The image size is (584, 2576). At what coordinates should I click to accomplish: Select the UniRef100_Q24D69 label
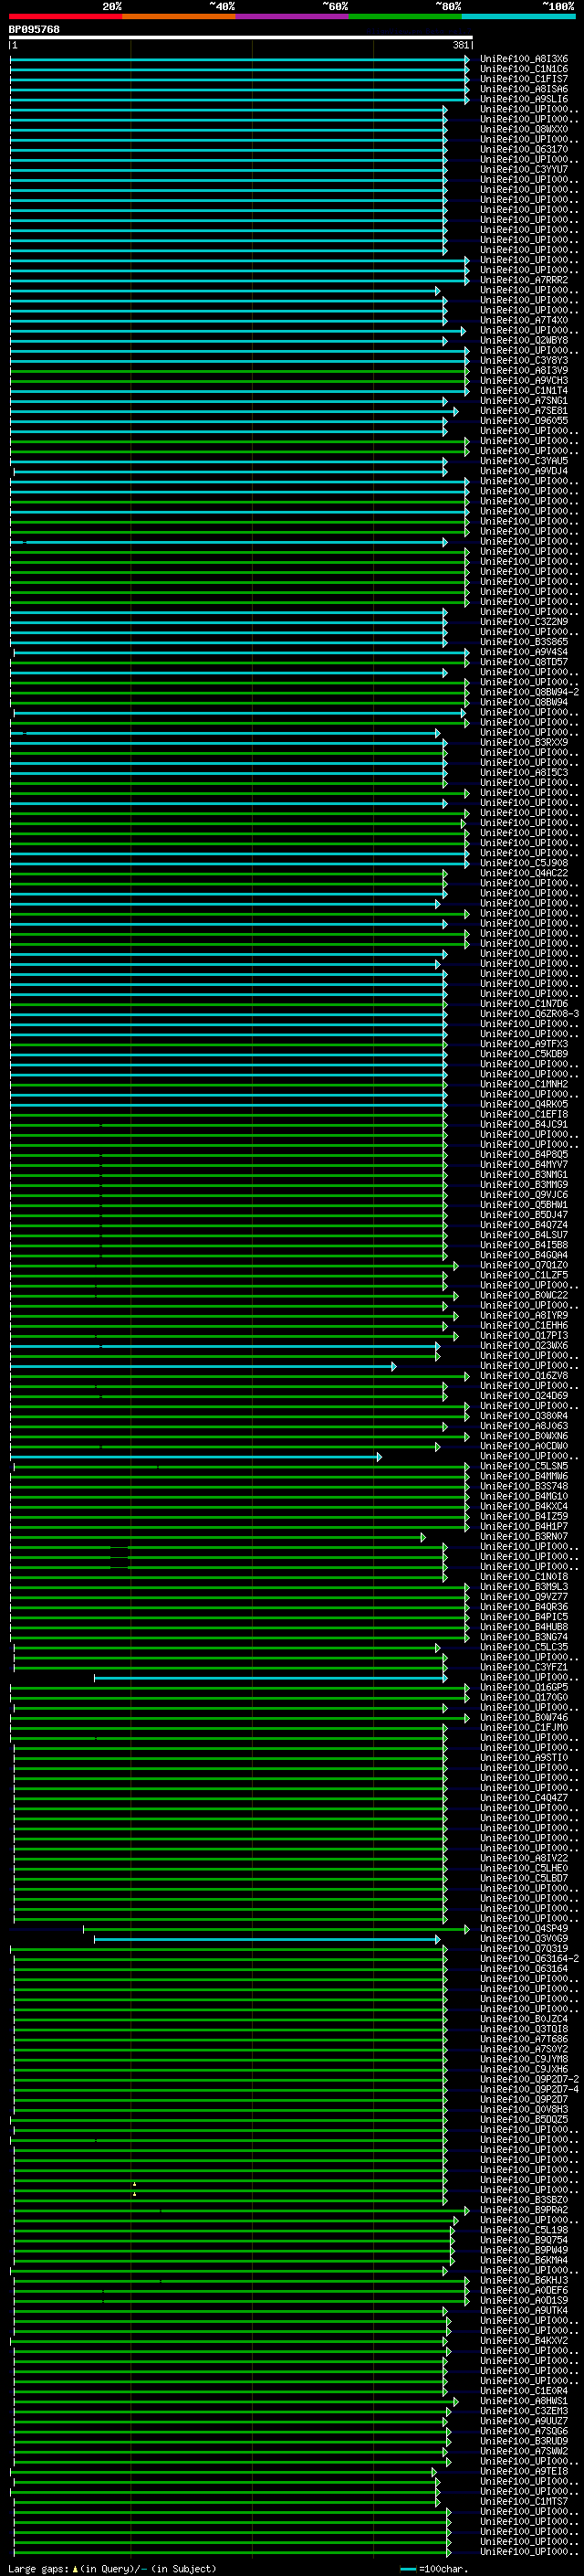pos(524,1395)
